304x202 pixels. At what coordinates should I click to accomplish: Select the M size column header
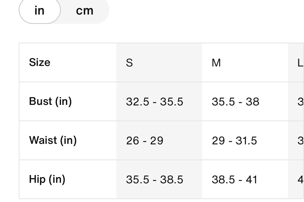pyautogui.click(x=216, y=63)
